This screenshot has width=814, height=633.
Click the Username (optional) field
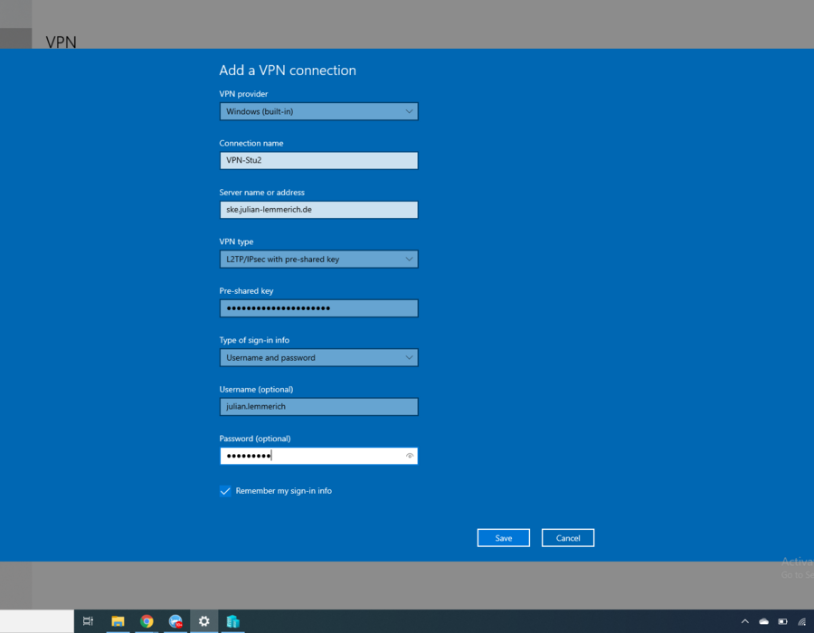(x=318, y=407)
